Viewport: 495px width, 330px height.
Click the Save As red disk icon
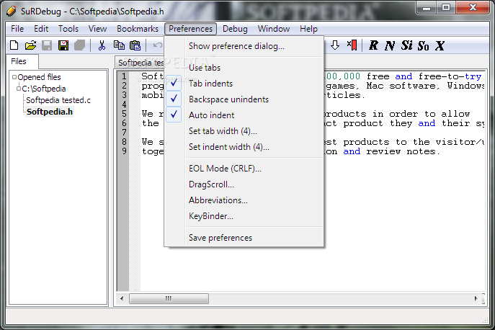point(63,45)
